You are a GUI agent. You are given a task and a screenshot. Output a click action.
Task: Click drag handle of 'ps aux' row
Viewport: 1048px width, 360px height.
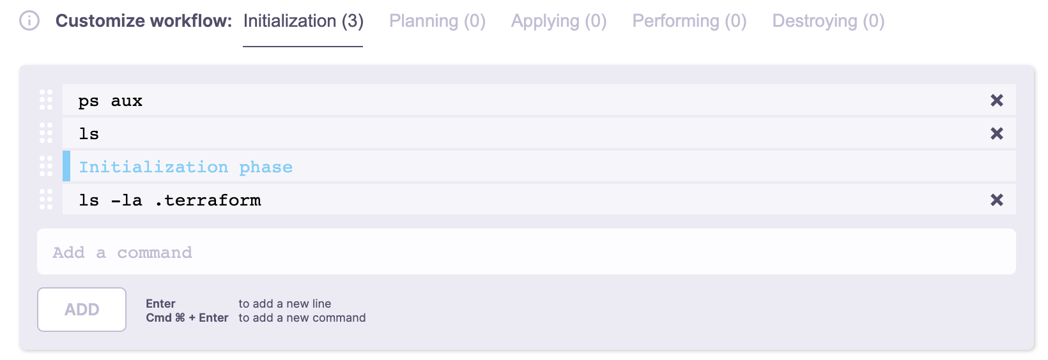(x=46, y=100)
